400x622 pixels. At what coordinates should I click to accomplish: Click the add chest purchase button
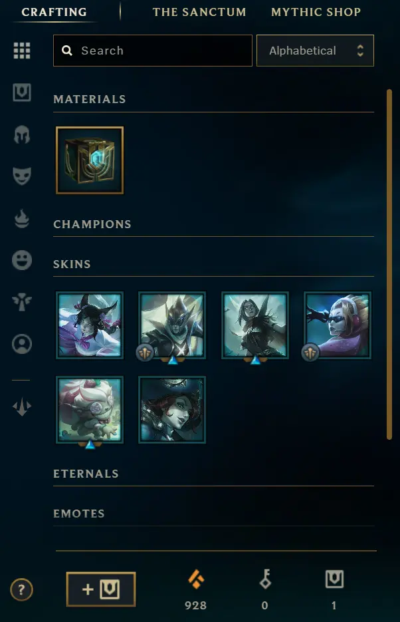[x=101, y=589]
